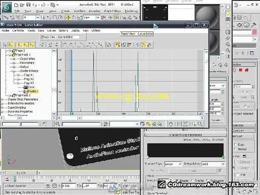Viewport: 260px width, 195px height.
Task: Select the Move tool in main toolbar
Action: (x=68, y=17)
